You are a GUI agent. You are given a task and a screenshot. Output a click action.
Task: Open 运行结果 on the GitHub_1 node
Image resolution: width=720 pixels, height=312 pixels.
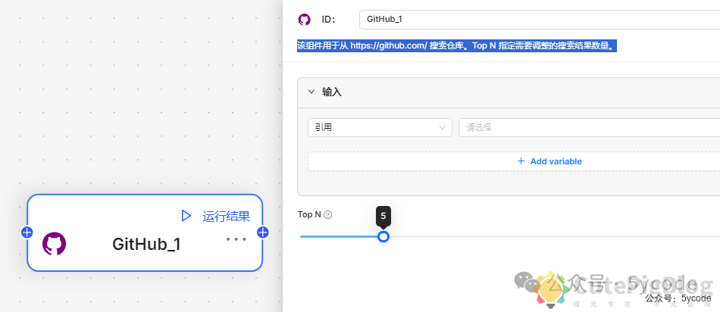pos(226,216)
